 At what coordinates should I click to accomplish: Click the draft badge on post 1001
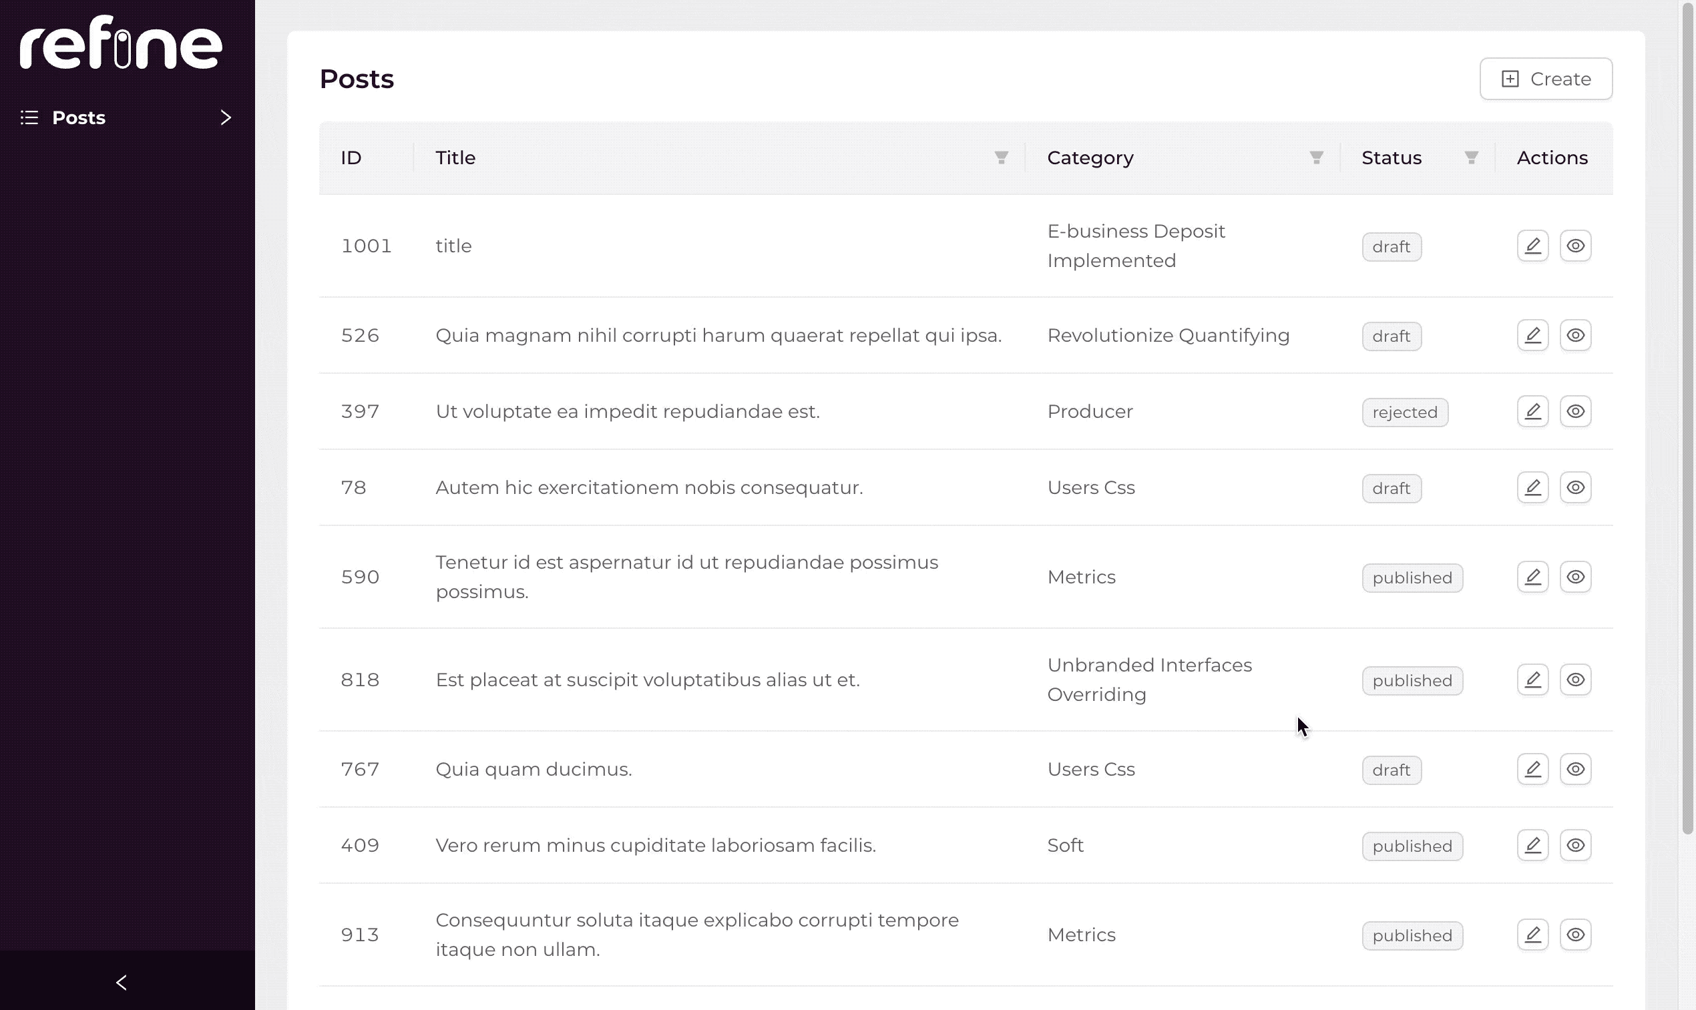(x=1391, y=246)
